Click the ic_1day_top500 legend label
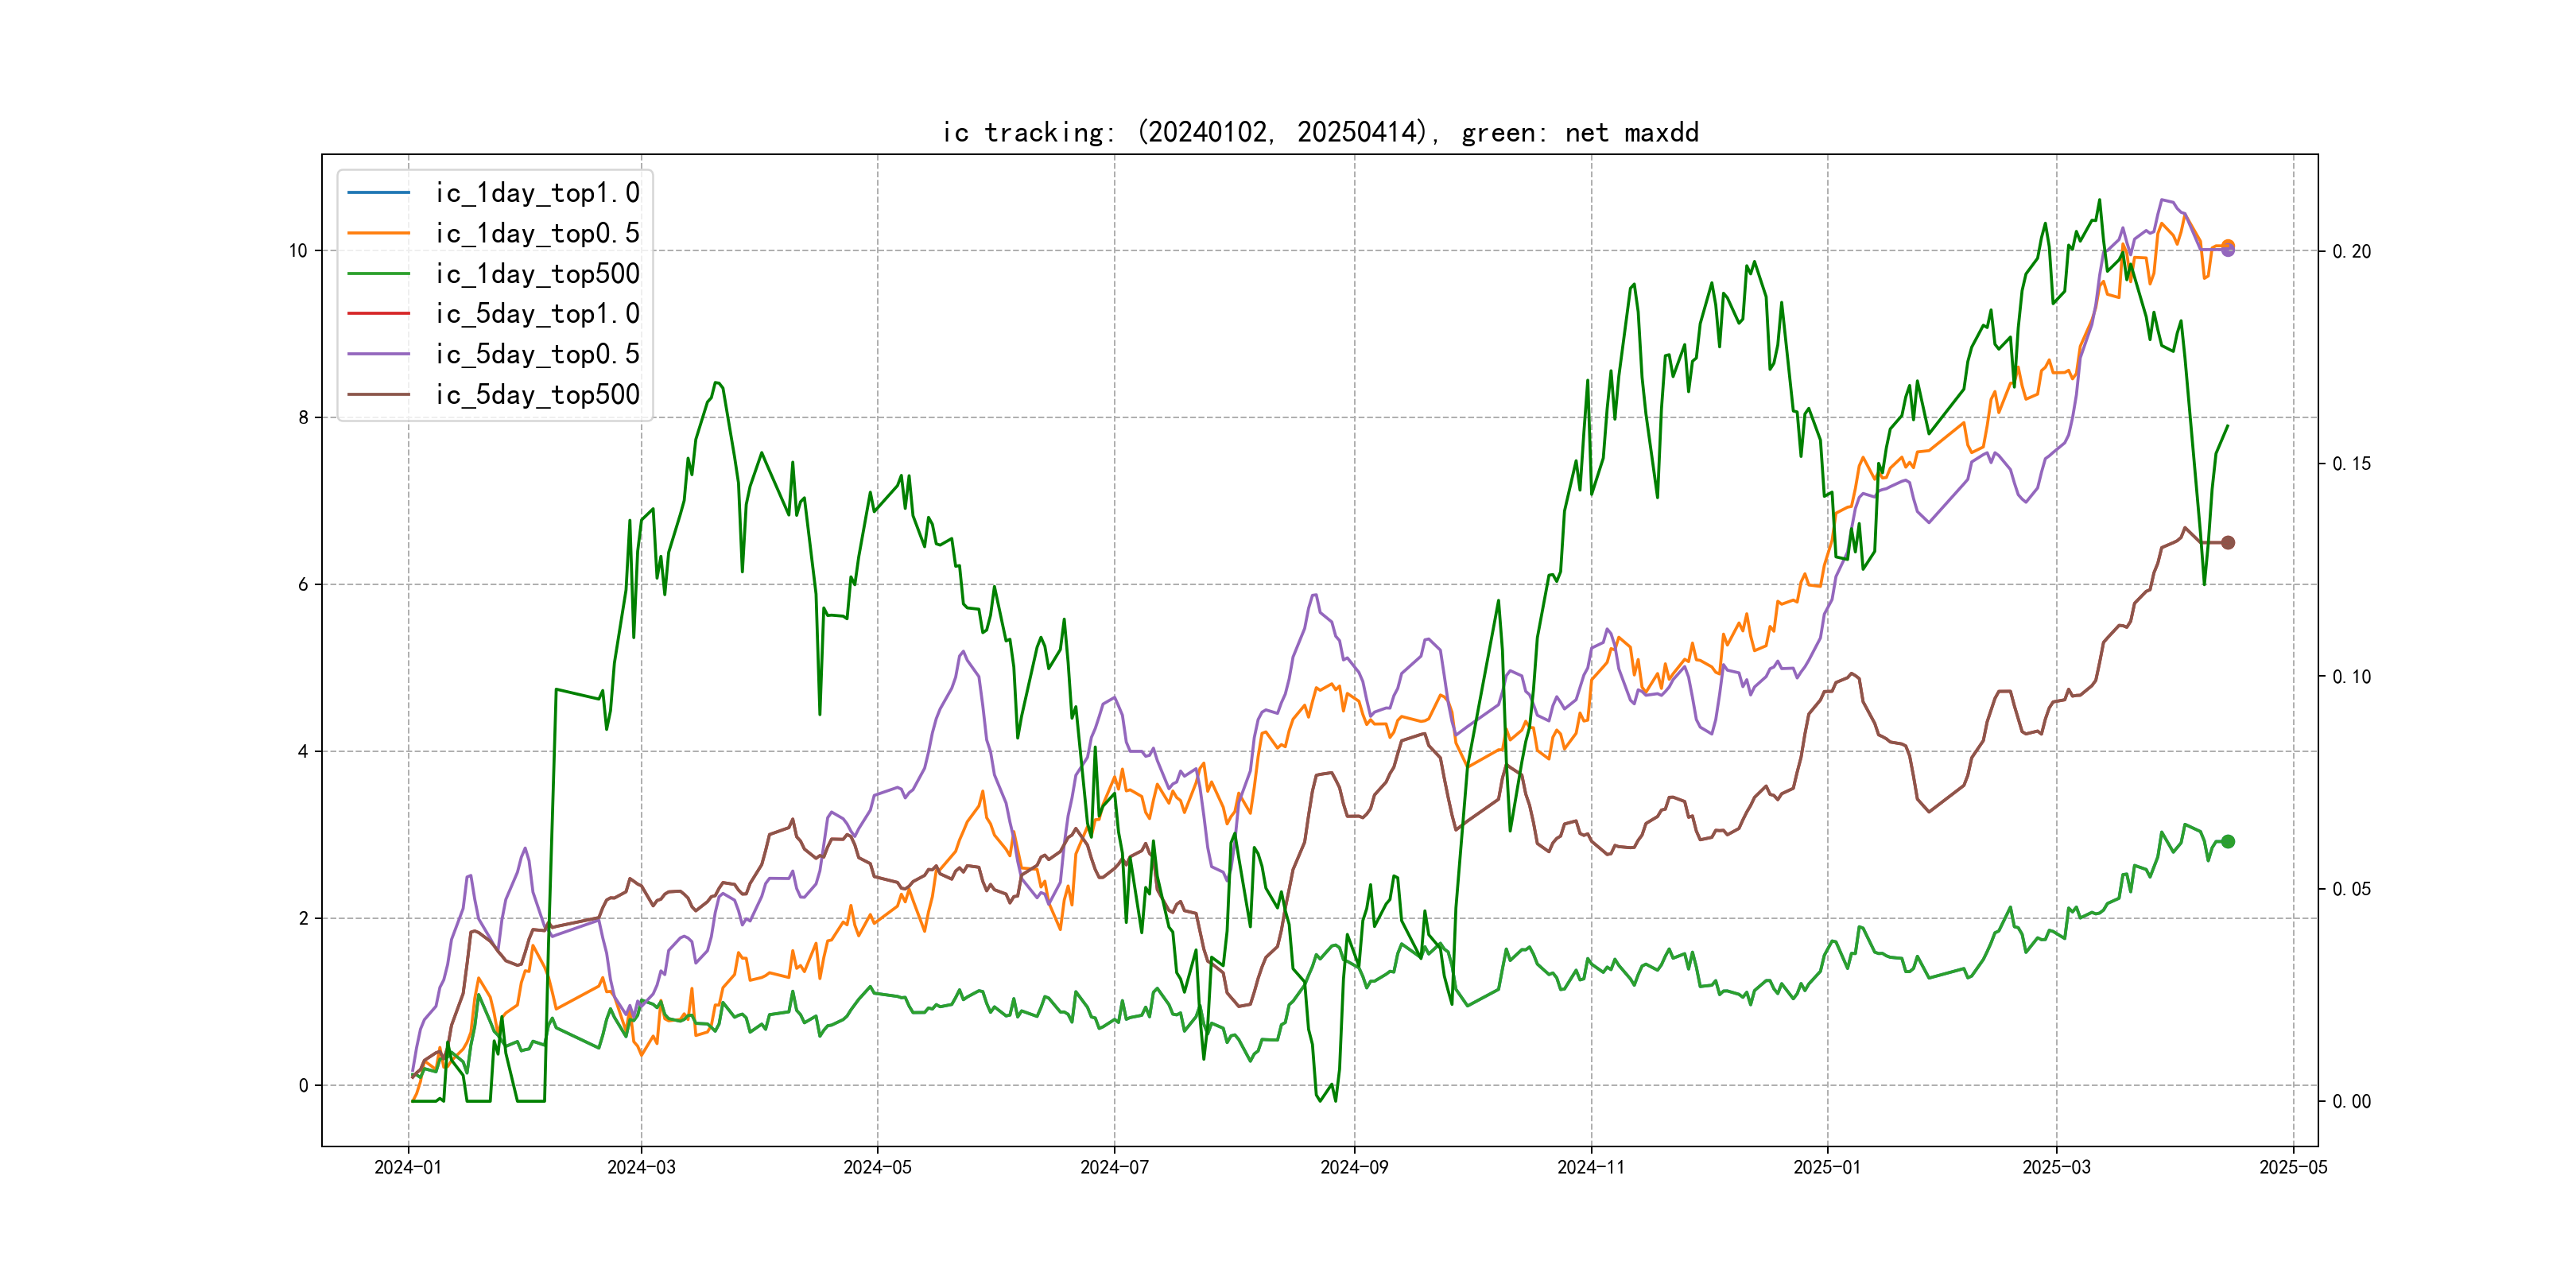 [x=537, y=274]
